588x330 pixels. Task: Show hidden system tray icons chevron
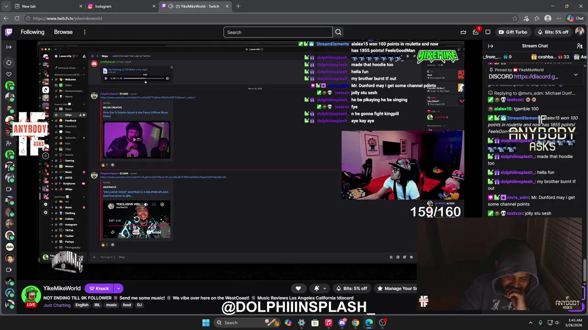[531, 323]
